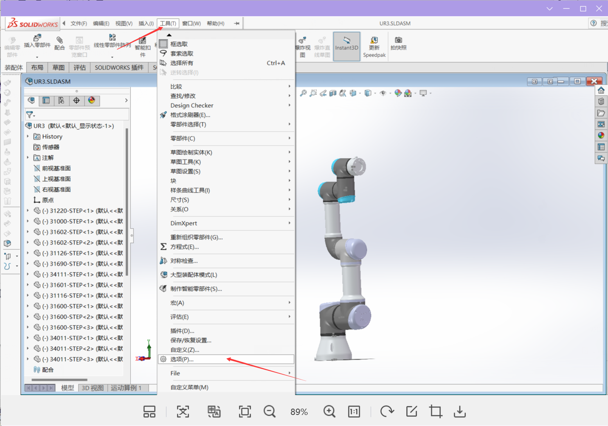Image resolution: width=608 pixels, height=426 pixels.
Task: Click the View Settings monitor icon
Action: pyautogui.click(x=423, y=93)
